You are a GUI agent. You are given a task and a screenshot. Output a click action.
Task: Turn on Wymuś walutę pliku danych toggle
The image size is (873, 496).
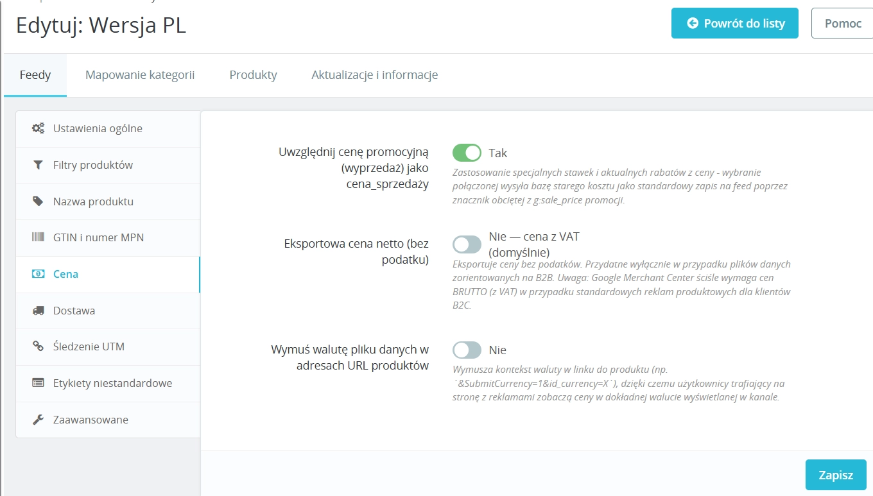tap(467, 349)
